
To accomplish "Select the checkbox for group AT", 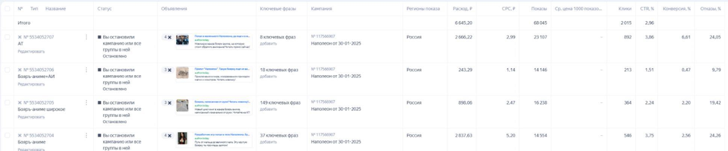I will [7, 37].
